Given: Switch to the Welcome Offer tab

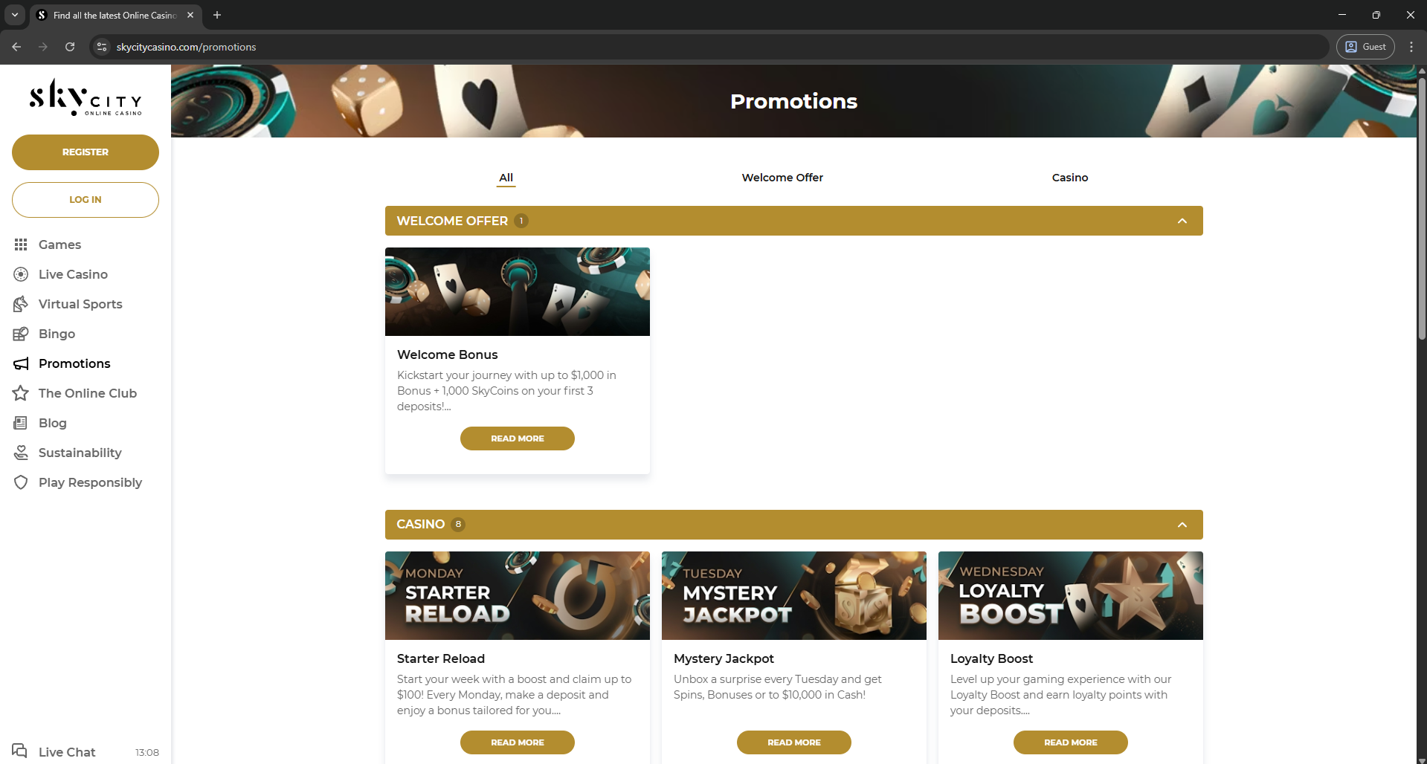Looking at the screenshot, I should tap(782, 178).
